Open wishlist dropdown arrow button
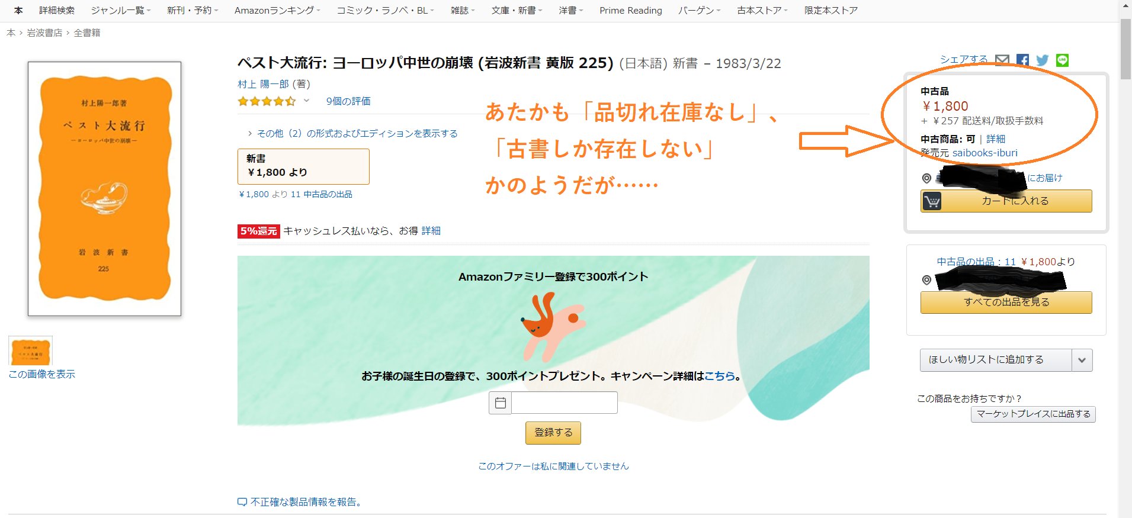The height and width of the screenshot is (518, 1132). click(x=1082, y=360)
